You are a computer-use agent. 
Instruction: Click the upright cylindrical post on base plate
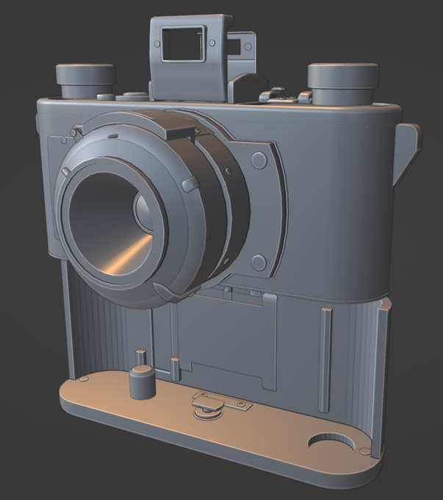click(142, 382)
